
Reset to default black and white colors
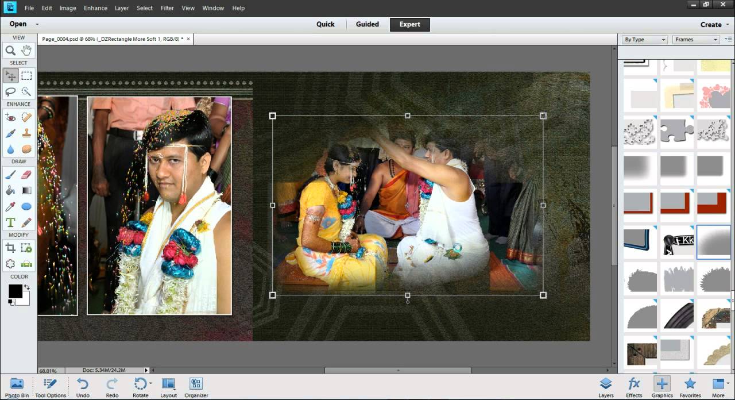[11, 302]
